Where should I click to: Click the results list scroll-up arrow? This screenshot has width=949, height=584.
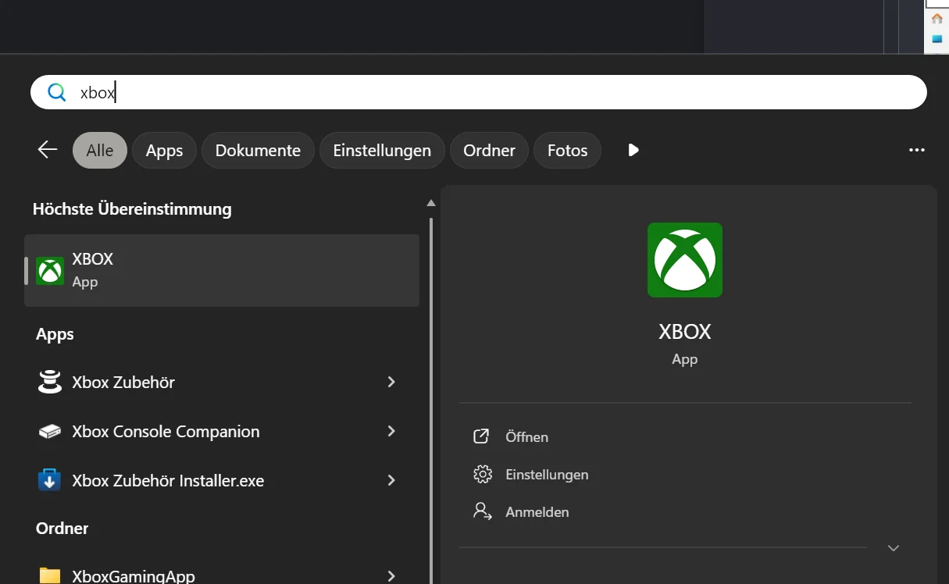pyautogui.click(x=431, y=203)
